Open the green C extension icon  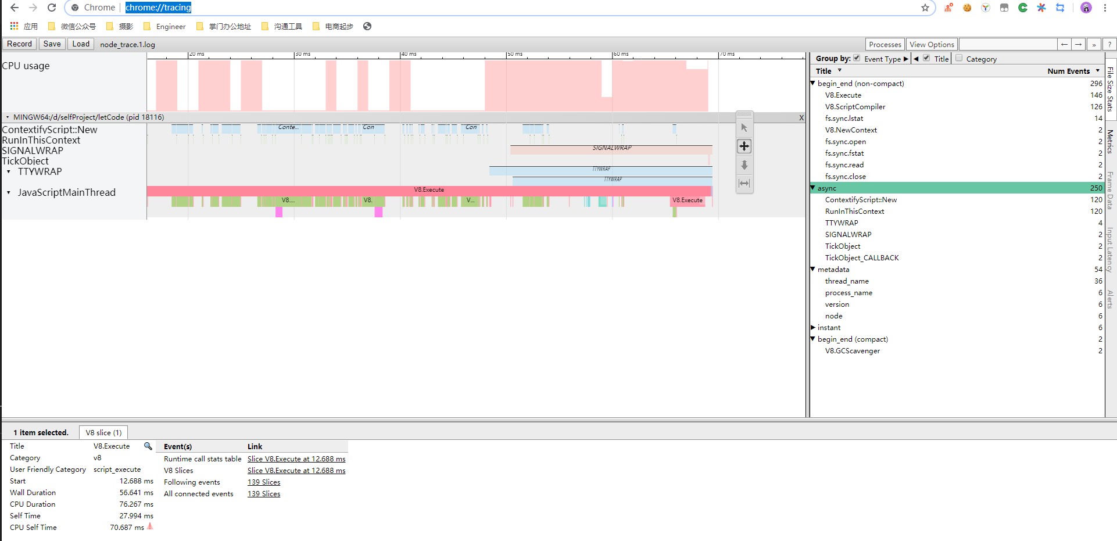(x=1023, y=8)
